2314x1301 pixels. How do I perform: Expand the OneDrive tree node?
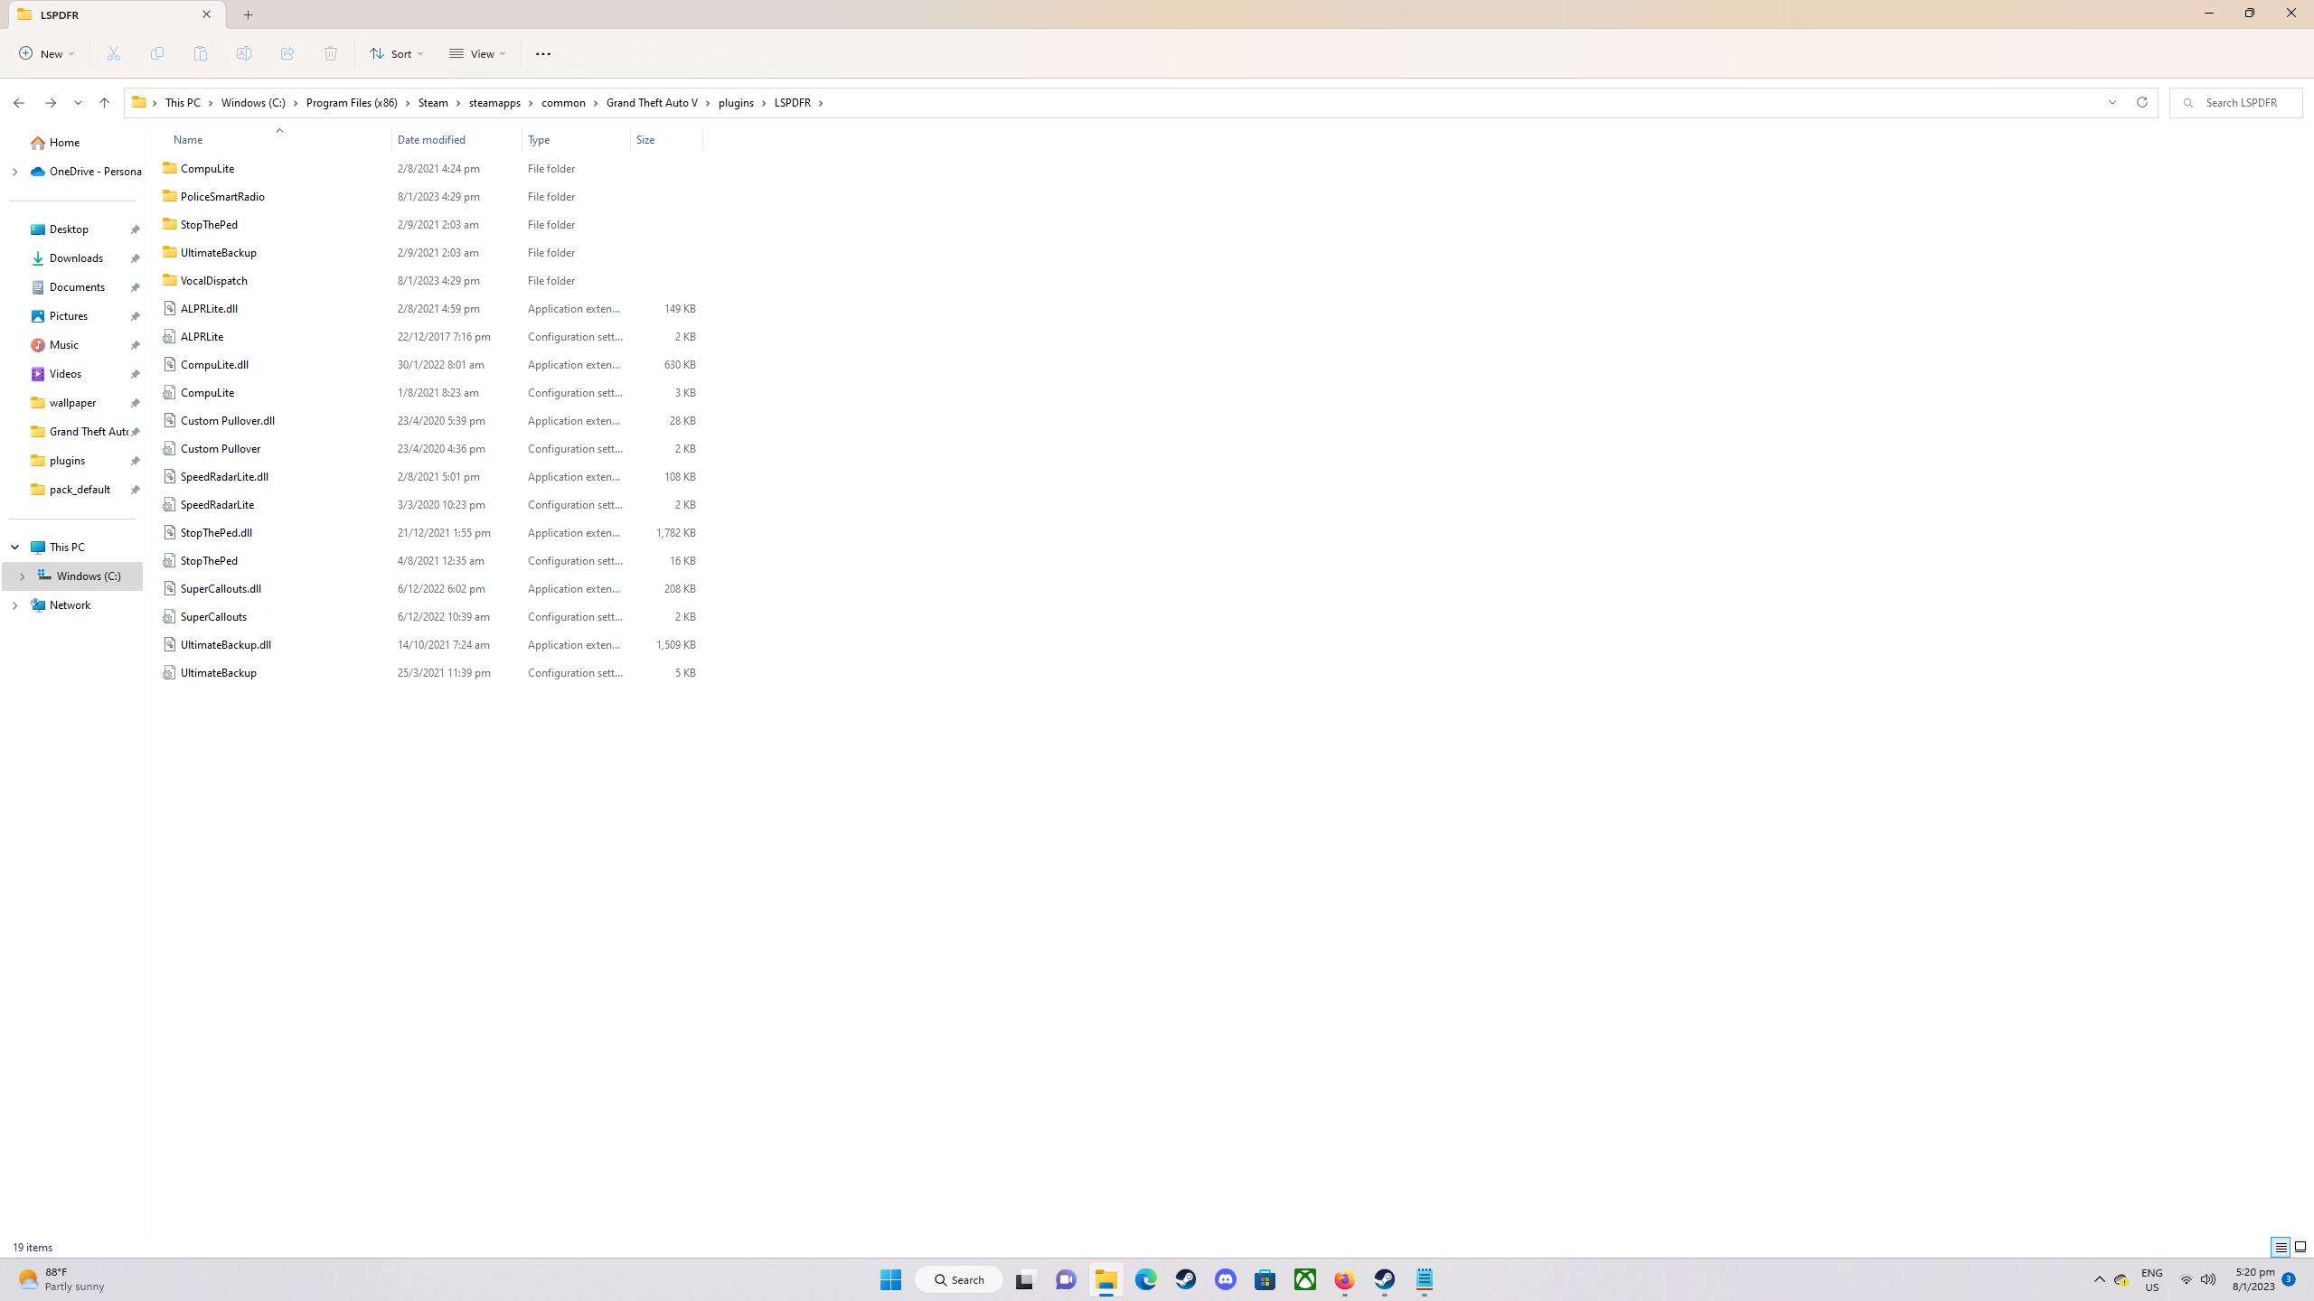(x=14, y=172)
